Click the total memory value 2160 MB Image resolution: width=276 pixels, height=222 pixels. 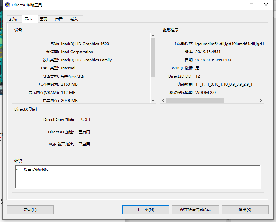pyautogui.click(x=69, y=84)
